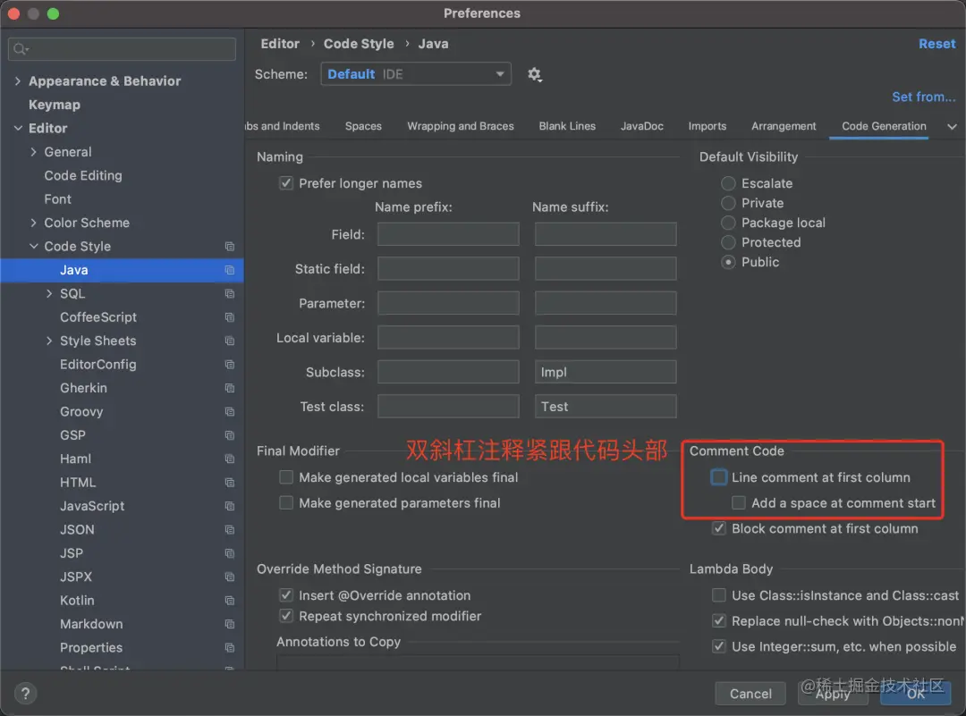Enable Use Class::isInstance and Class::cast
966x716 pixels.
[x=719, y=595]
